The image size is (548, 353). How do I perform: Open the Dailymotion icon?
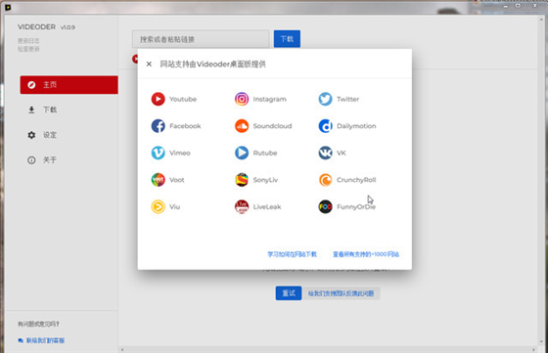click(325, 126)
